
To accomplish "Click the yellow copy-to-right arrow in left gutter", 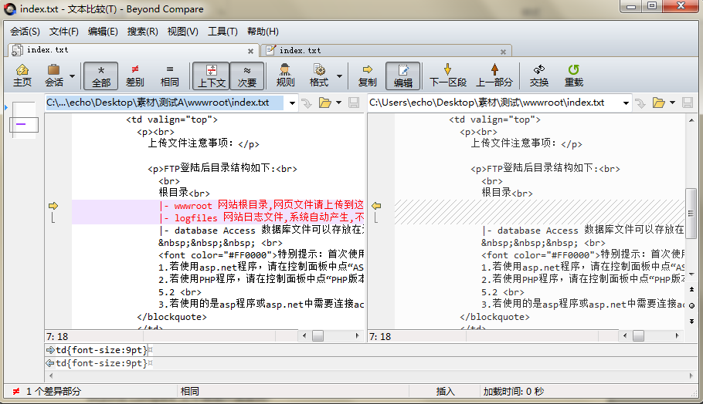I will 53,206.
